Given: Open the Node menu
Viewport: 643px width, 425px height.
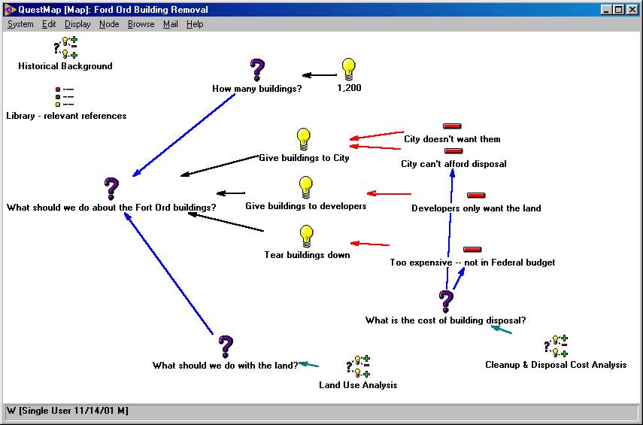Looking at the screenshot, I should pyautogui.click(x=109, y=24).
